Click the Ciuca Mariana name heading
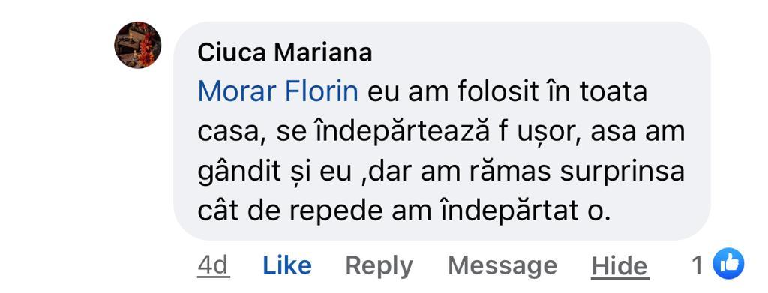The width and height of the screenshot is (768, 293). tap(284, 52)
